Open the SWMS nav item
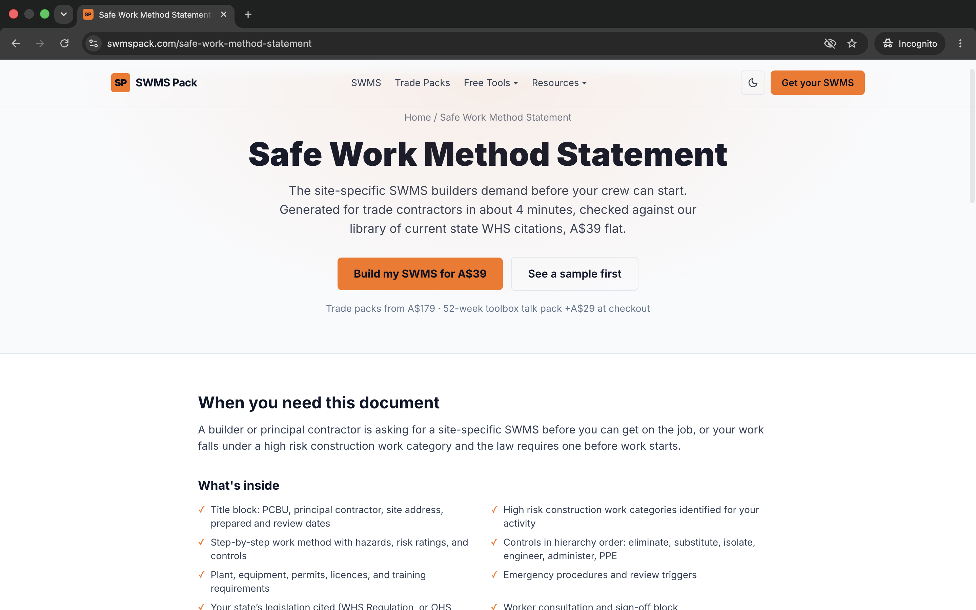 tap(366, 83)
